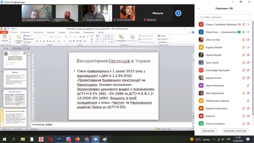The width and height of the screenshot is (254, 143).
Task: Open File Explorer from taskbar
Action: coord(23,139)
